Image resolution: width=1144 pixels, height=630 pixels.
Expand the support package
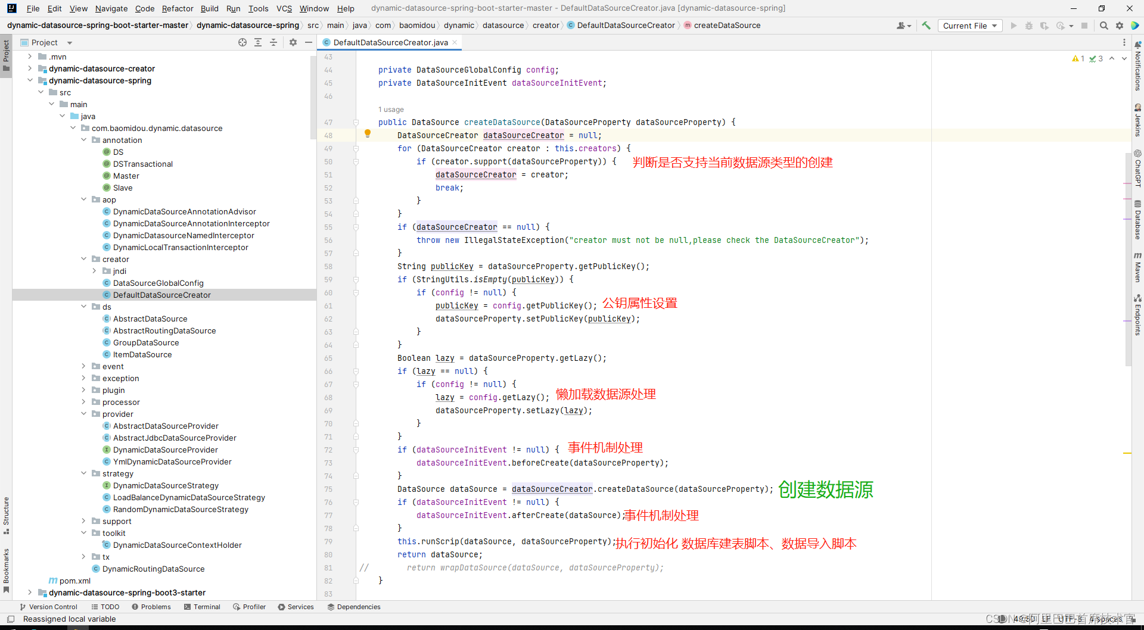click(83, 521)
